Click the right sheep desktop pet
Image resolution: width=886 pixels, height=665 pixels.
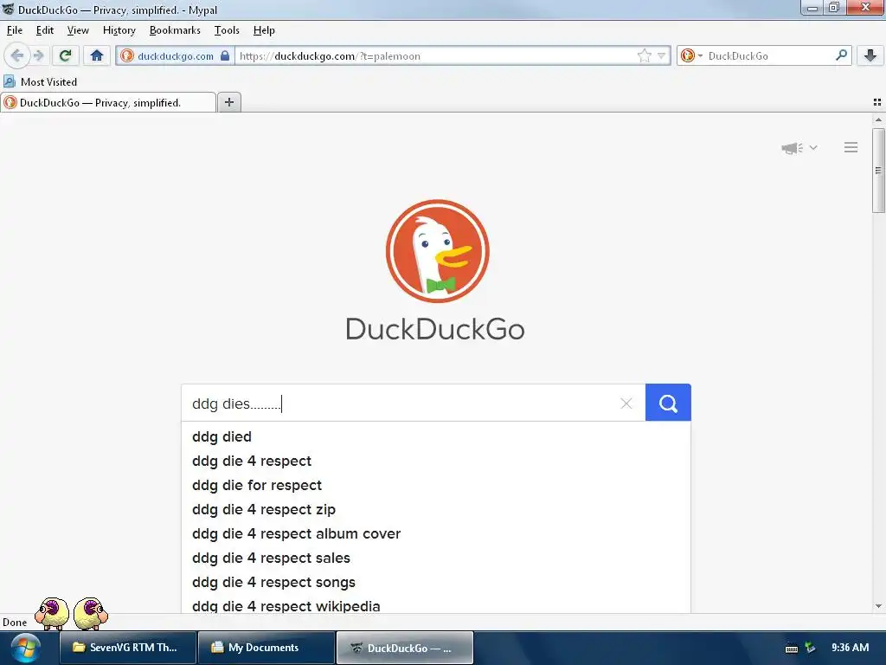(90, 613)
